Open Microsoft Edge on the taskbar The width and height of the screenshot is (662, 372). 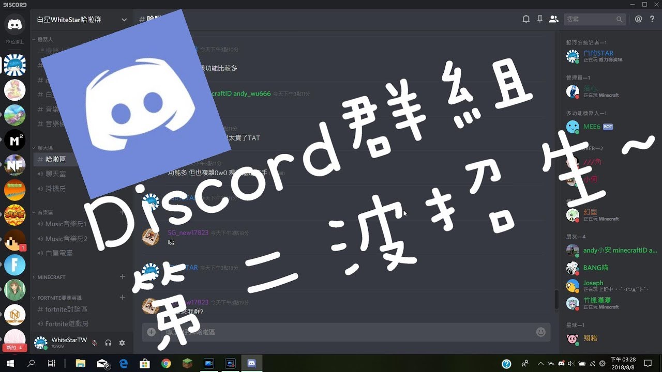123,364
